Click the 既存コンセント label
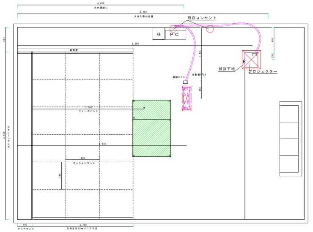This screenshot has width=313, height=232. click(202, 18)
